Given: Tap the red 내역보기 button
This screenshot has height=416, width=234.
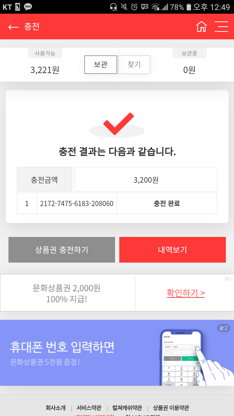Looking at the screenshot, I should tap(172, 250).
